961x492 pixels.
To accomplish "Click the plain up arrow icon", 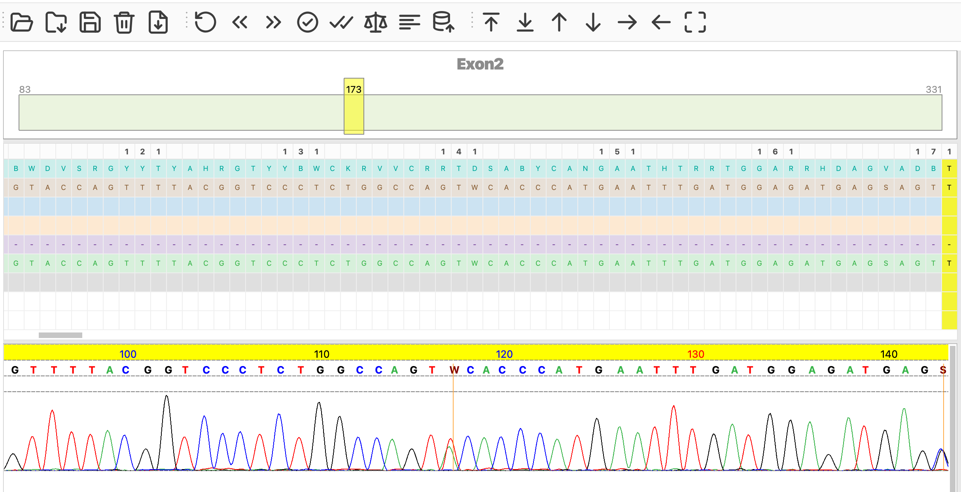I will coord(559,22).
